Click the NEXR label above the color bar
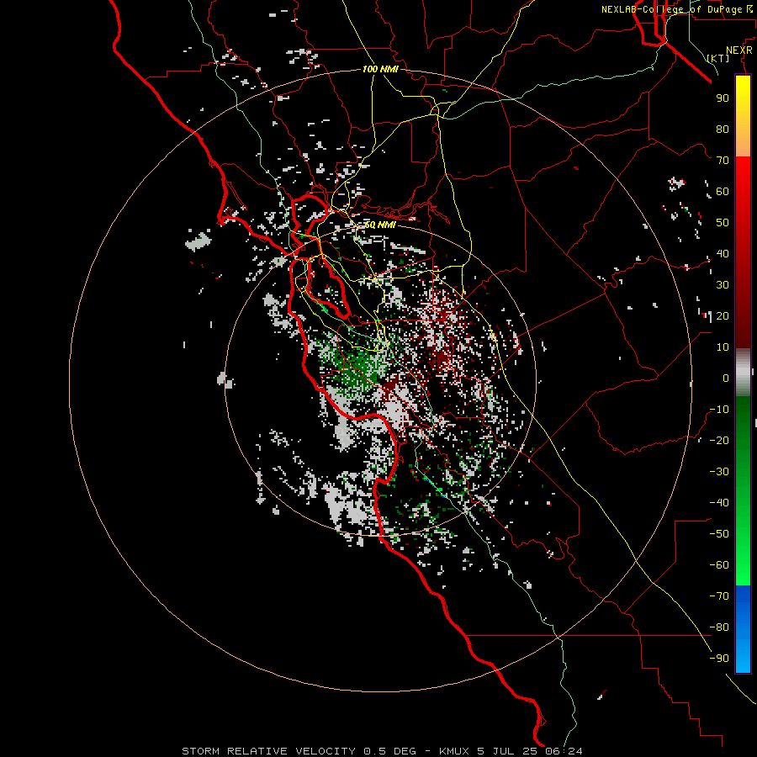The image size is (757, 757). tap(739, 50)
